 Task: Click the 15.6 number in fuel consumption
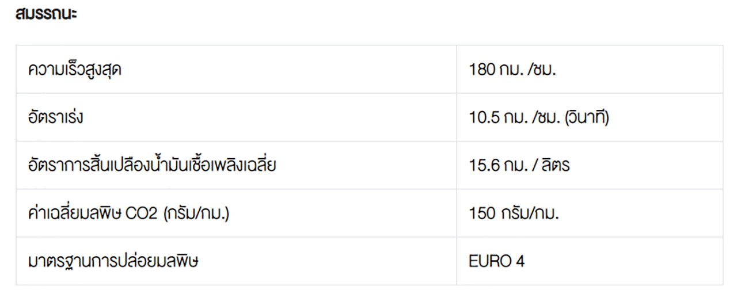[x=482, y=166]
